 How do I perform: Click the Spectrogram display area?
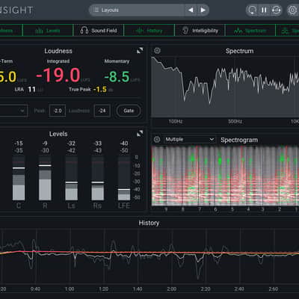click(225, 176)
